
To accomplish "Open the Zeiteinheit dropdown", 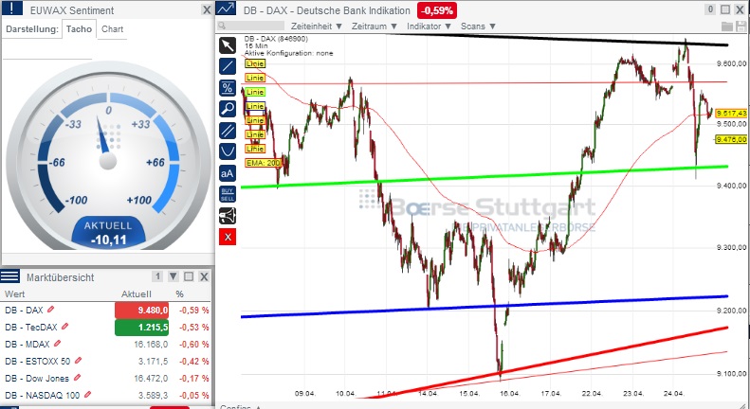I will click(316, 27).
